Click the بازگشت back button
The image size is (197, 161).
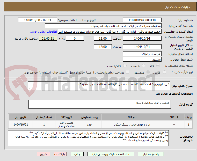pyautogui.click(x=60, y=154)
